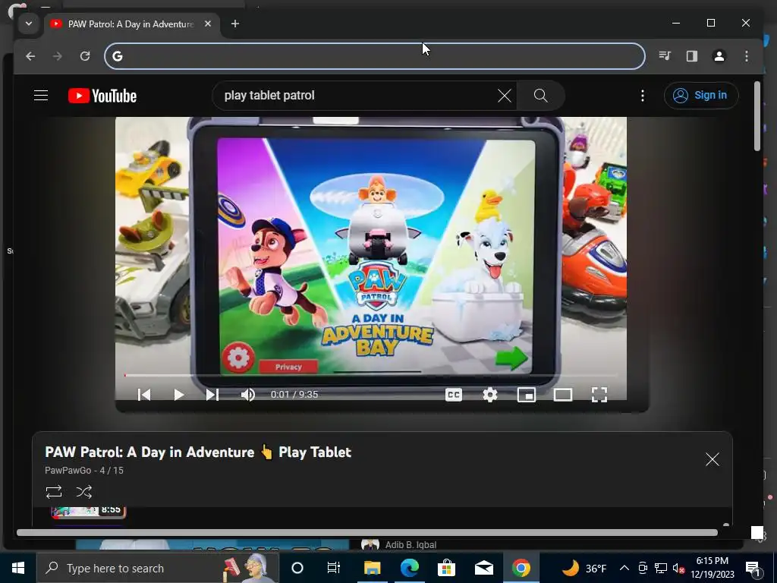The image size is (777, 583).
Task: Switch player to miniplayer mode
Action: [527, 395]
